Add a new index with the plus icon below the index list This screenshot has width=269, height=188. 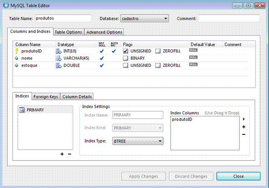(x=62, y=154)
